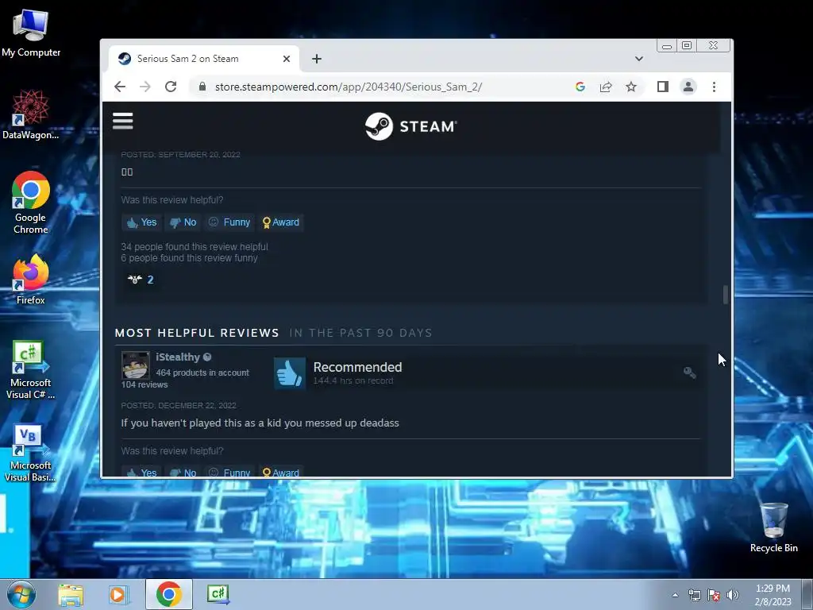Open the Microsoft Visual C# desktop shortcut

point(31,370)
